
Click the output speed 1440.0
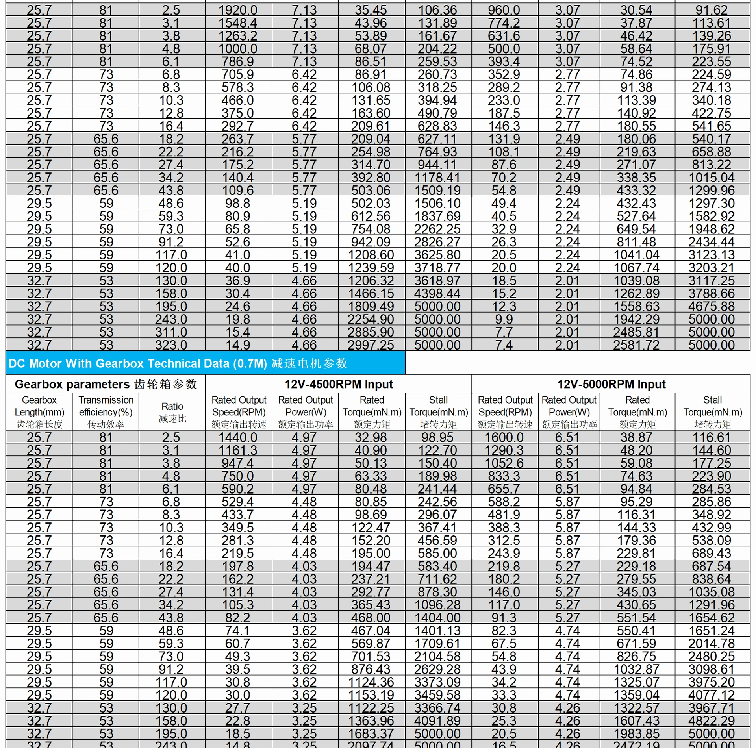(x=238, y=437)
